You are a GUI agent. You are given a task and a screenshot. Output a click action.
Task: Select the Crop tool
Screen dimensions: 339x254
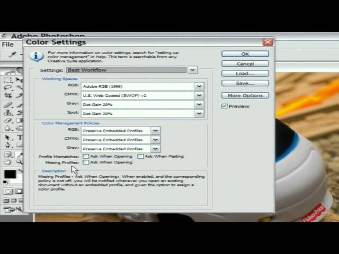8,95
